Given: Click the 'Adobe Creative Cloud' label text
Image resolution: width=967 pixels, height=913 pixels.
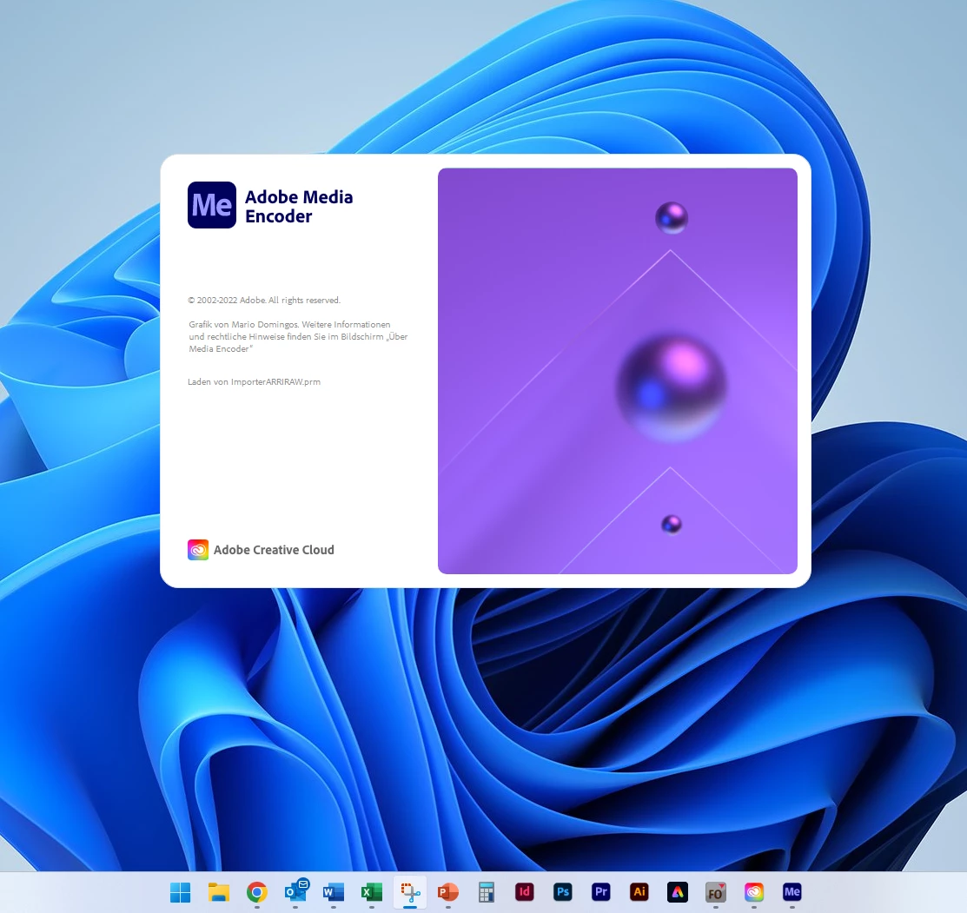Looking at the screenshot, I should [x=274, y=550].
